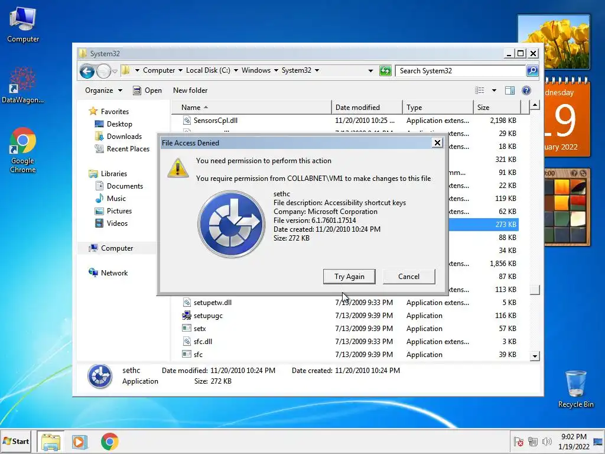Open Chrome from the taskbar

pos(109,442)
